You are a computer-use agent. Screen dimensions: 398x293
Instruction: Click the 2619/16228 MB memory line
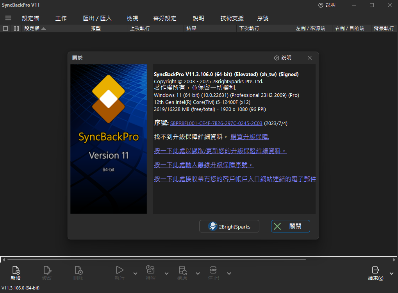210,109
